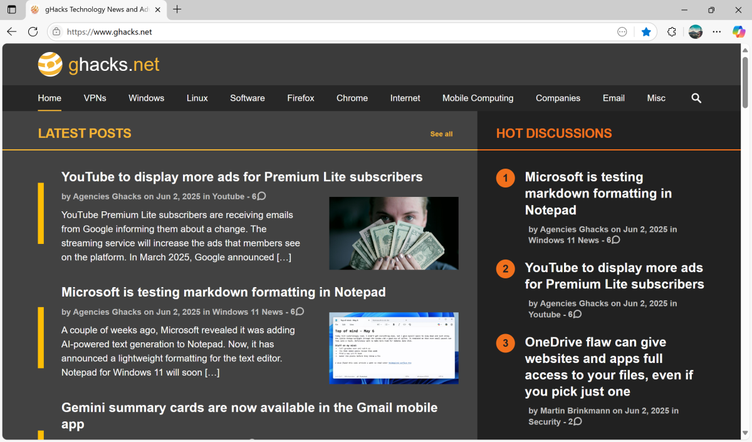Open Settings and more ellipsis menu
The image size is (752, 442).
tap(717, 31)
